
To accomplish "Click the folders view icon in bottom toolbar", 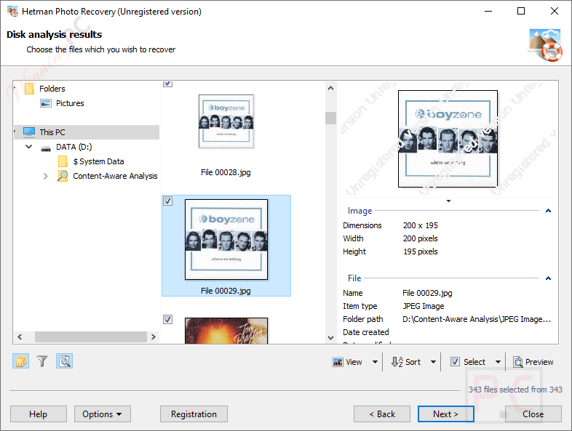I will (x=21, y=361).
